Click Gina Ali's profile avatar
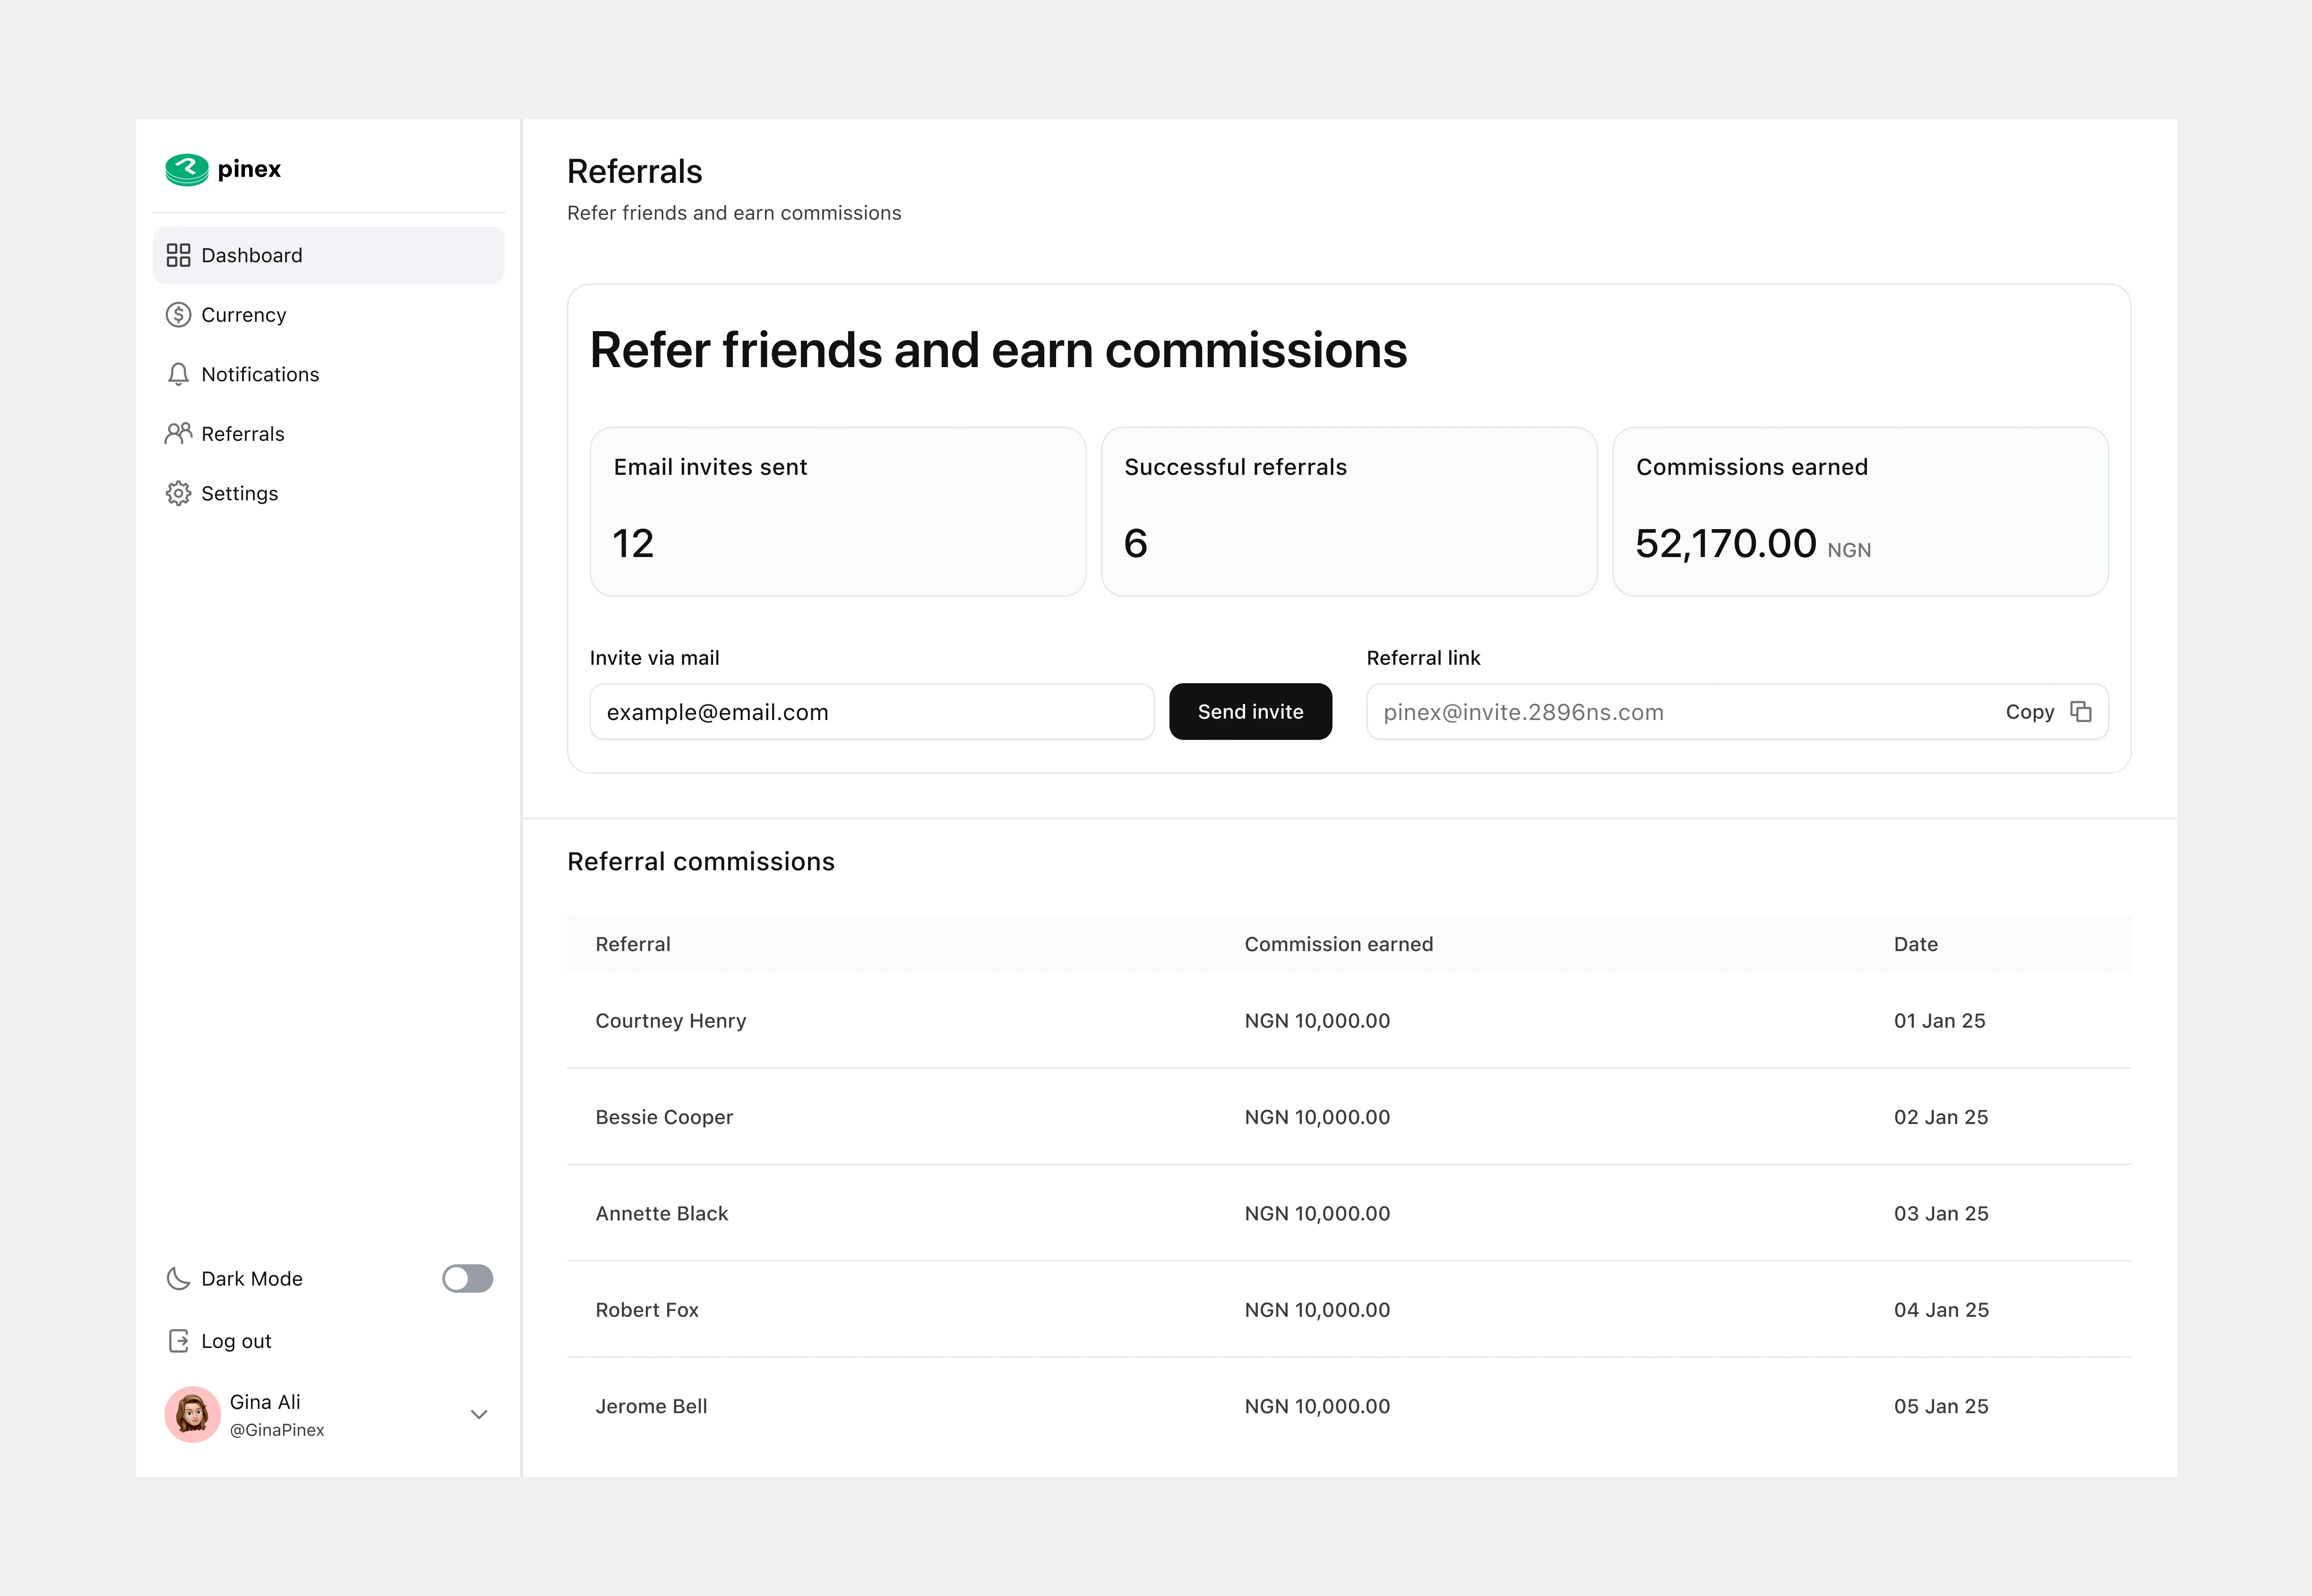Image resolution: width=2312 pixels, height=1596 pixels. pyautogui.click(x=192, y=1414)
